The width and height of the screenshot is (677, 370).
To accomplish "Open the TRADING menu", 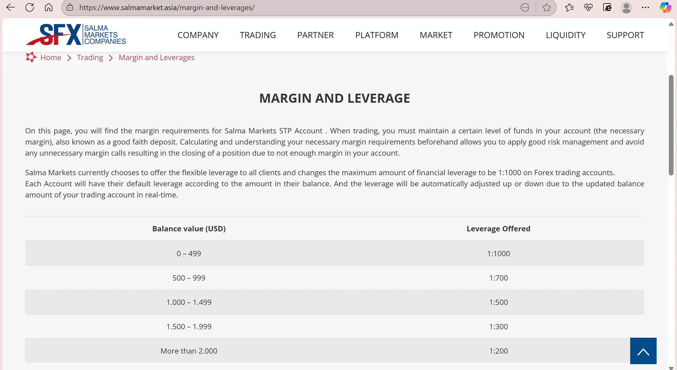I will click(x=258, y=35).
